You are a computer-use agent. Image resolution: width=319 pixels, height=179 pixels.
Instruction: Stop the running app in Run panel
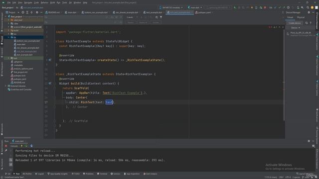[6, 146]
